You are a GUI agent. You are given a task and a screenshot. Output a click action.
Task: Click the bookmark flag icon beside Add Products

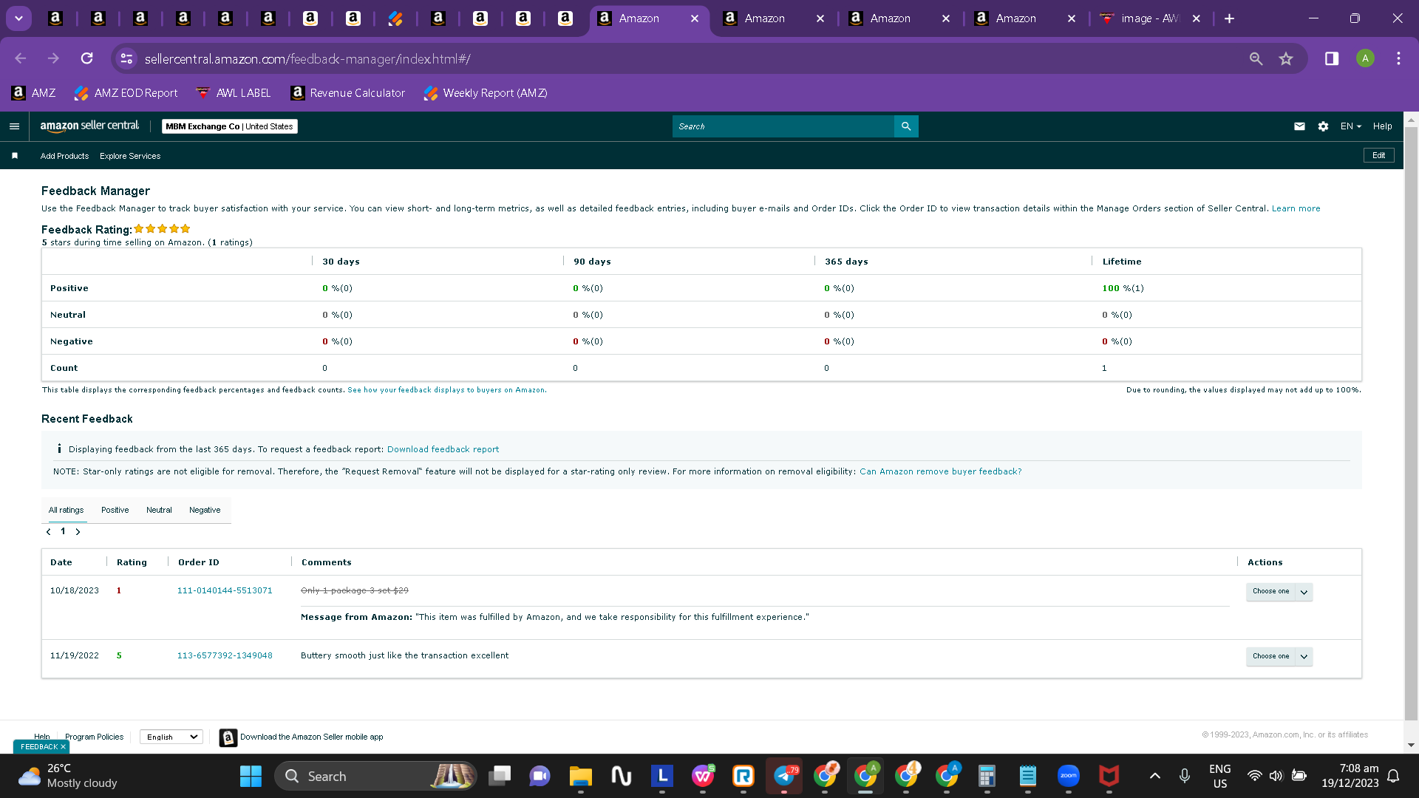pyautogui.click(x=15, y=156)
